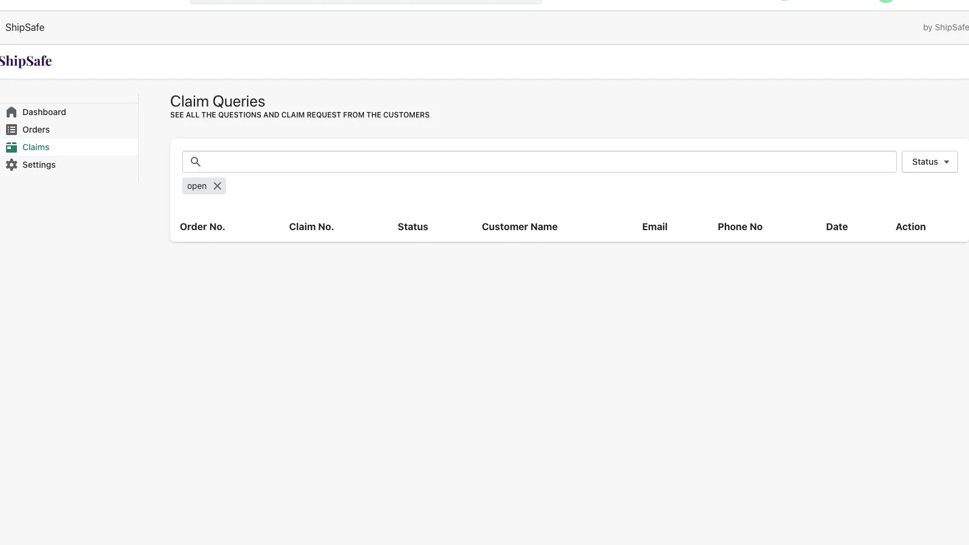Click the ShipSafe logo
The width and height of the screenshot is (969, 545).
point(25,61)
